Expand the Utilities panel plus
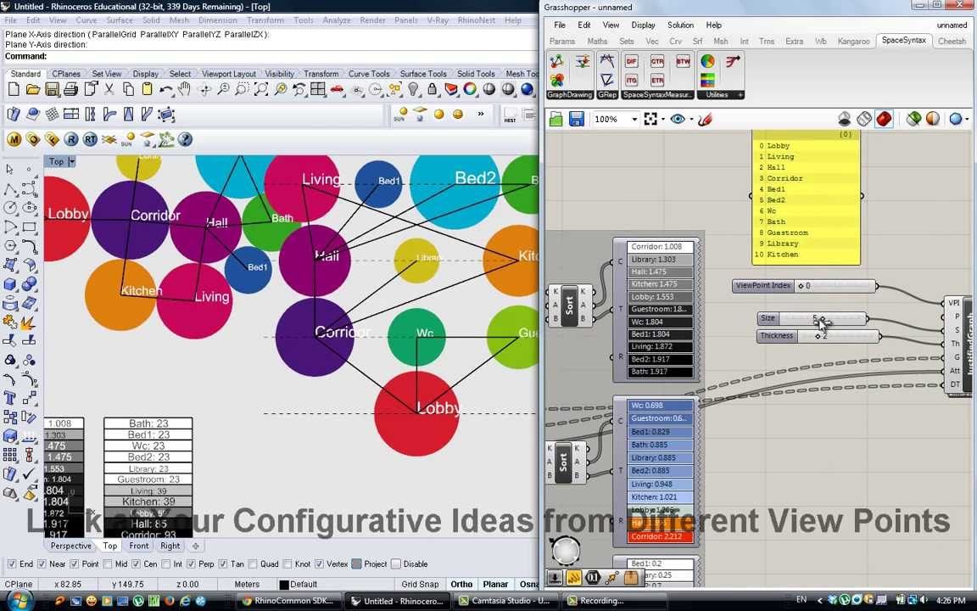Viewport: 977px width, 611px height. point(740,95)
